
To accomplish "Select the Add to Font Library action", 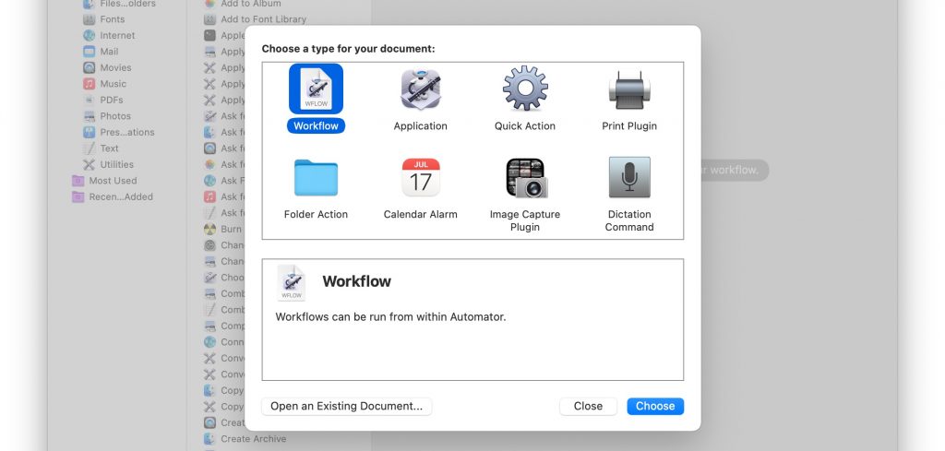I will (255, 19).
